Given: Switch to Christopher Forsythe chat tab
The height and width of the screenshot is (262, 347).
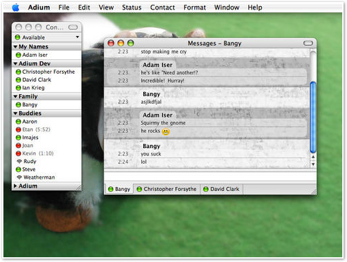Looking at the screenshot, I should point(167,189).
